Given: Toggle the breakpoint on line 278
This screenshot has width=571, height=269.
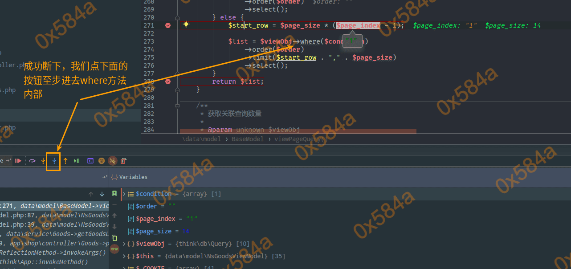Looking at the screenshot, I should (168, 82).
